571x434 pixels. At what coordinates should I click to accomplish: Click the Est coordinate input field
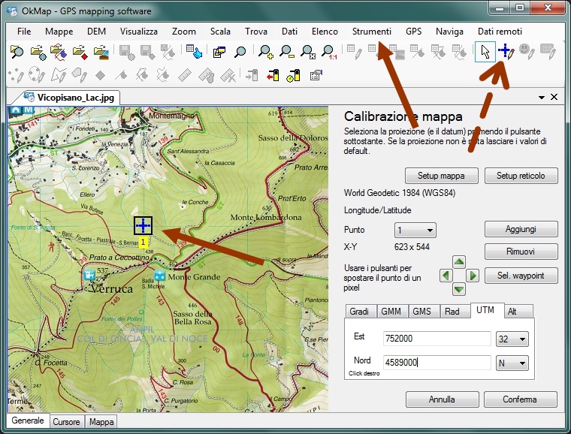coord(437,339)
